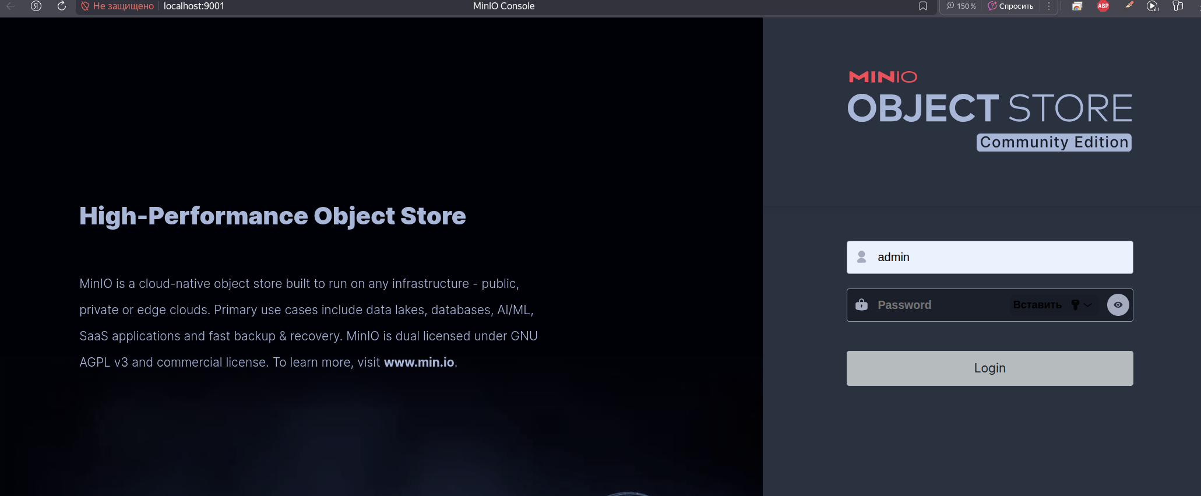
Task: Open the three-dot more options menu
Action: point(1049,6)
